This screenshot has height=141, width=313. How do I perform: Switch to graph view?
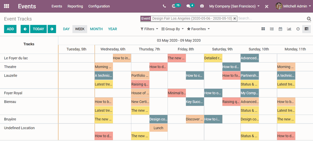click(289, 29)
